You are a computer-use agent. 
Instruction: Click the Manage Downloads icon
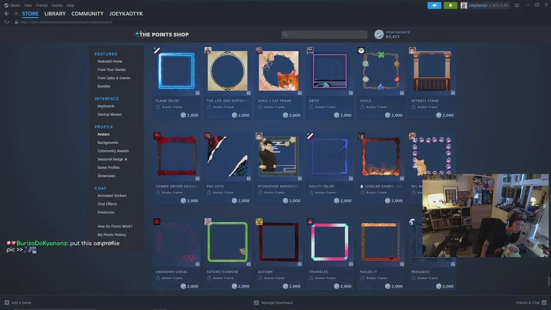tap(256, 303)
